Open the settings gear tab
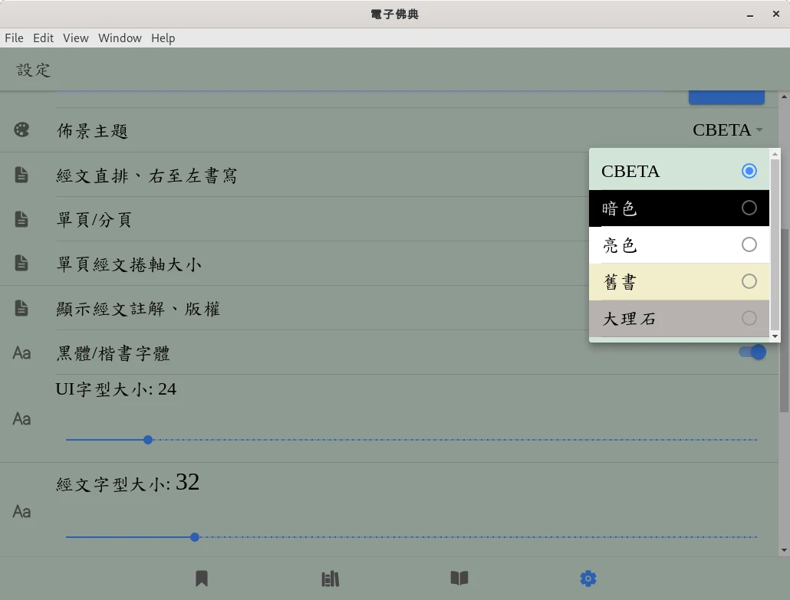This screenshot has height=600, width=790. click(588, 579)
